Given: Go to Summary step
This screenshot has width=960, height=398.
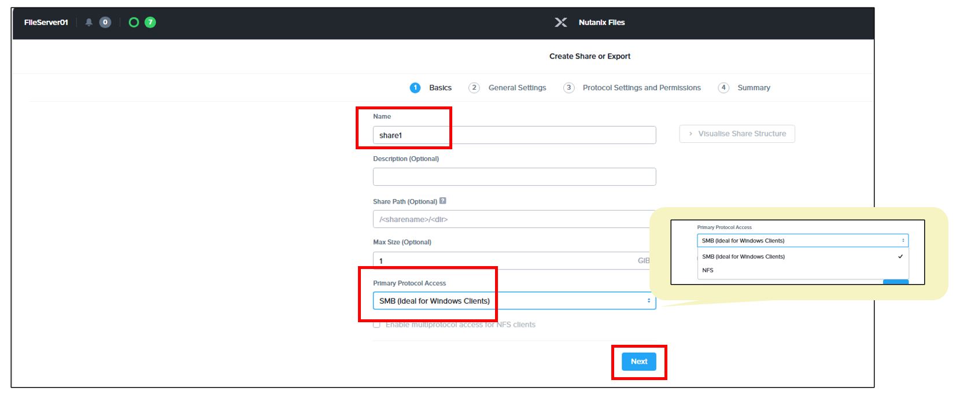Looking at the screenshot, I should (754, 88).
